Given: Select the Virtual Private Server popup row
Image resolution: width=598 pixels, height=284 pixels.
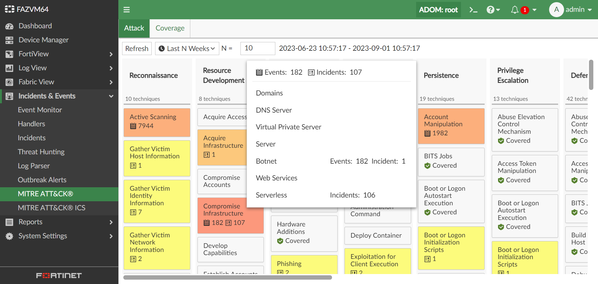Looking at the screenshot, I should pos(331,127).
